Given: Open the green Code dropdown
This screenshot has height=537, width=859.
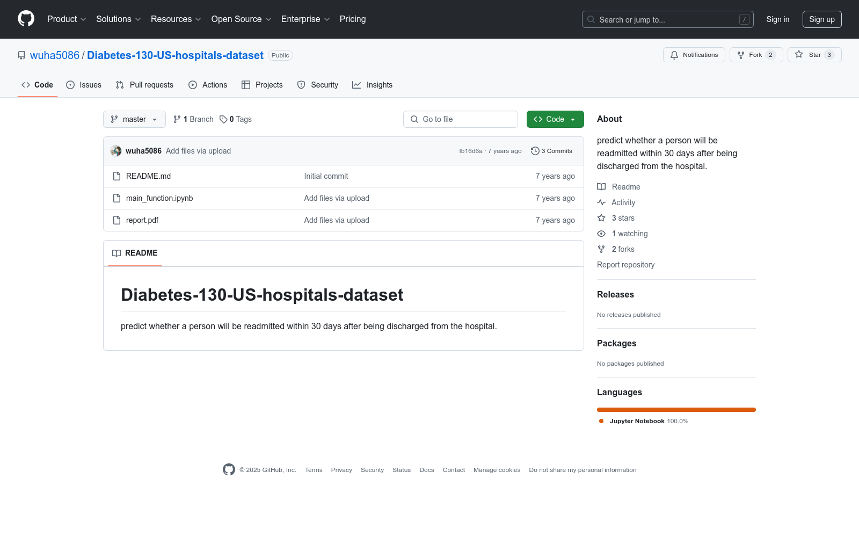Looking at the screenshot, I should point(555,119).
